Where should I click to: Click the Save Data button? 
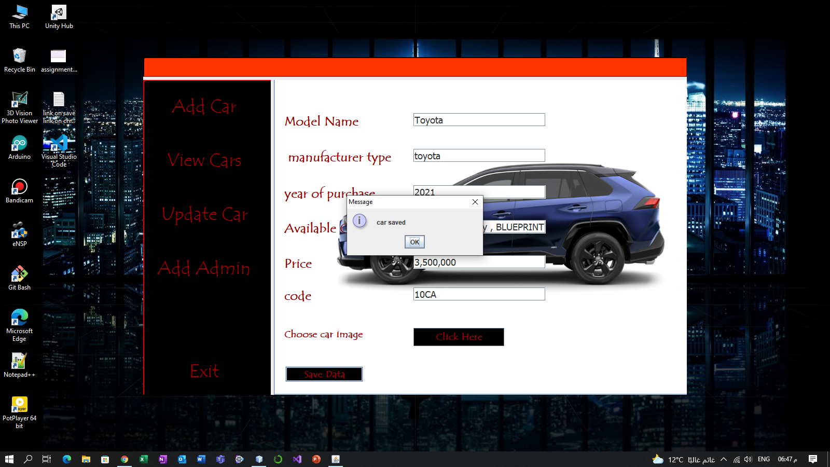(x=324, y=374)
